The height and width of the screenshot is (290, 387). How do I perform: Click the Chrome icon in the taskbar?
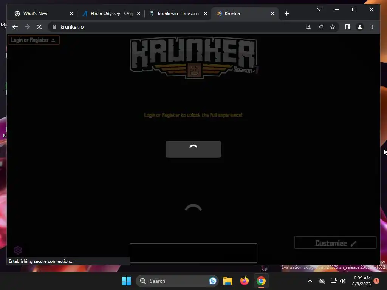[x=261, y=281]
